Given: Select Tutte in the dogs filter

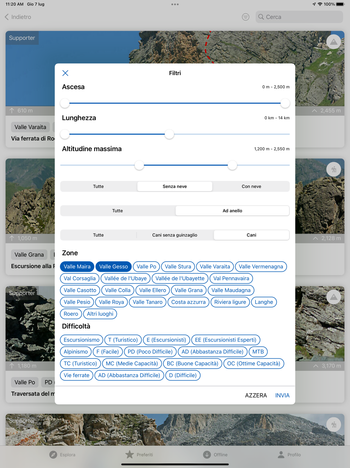Looking at the screenshot, I should [x=98, y=235].
